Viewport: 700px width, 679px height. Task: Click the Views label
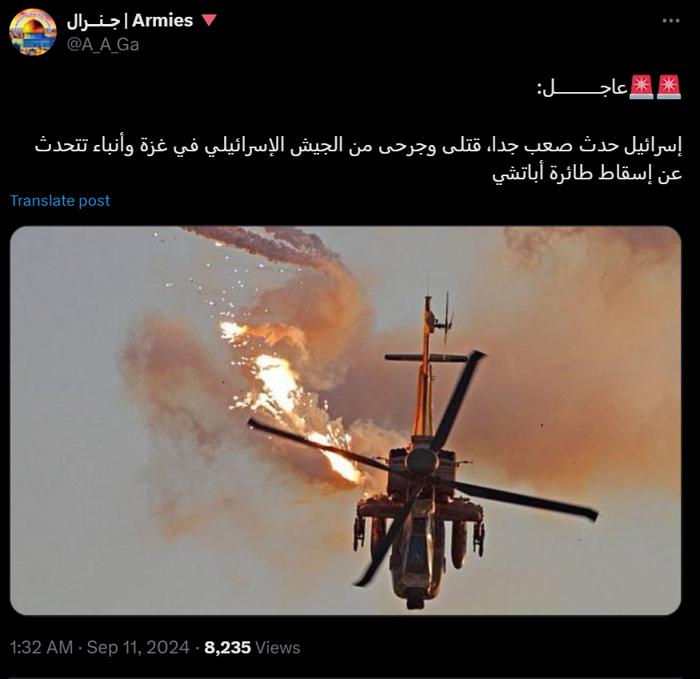tap(278, 647)
